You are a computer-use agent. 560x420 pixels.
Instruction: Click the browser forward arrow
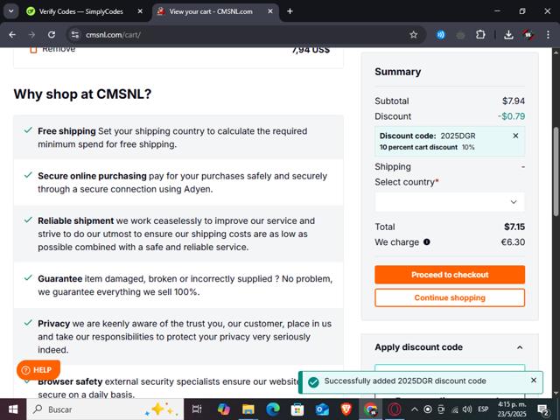[31, 35]
